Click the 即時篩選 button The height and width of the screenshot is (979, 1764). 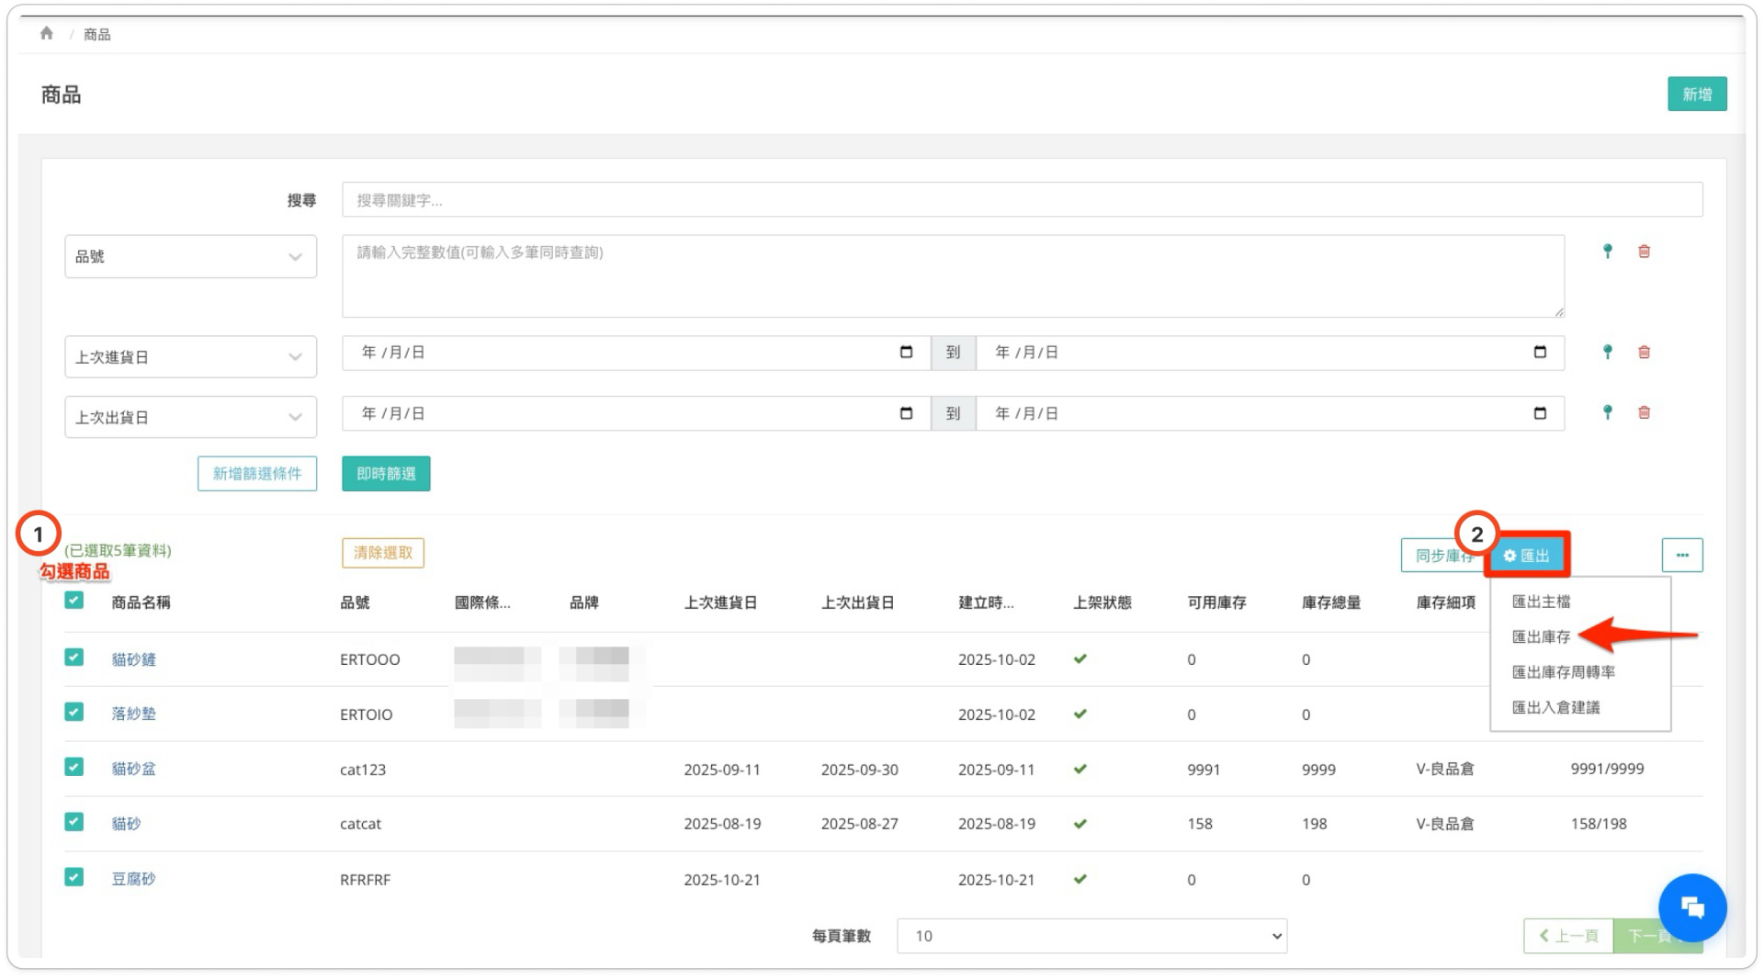(x=386, y=474)
